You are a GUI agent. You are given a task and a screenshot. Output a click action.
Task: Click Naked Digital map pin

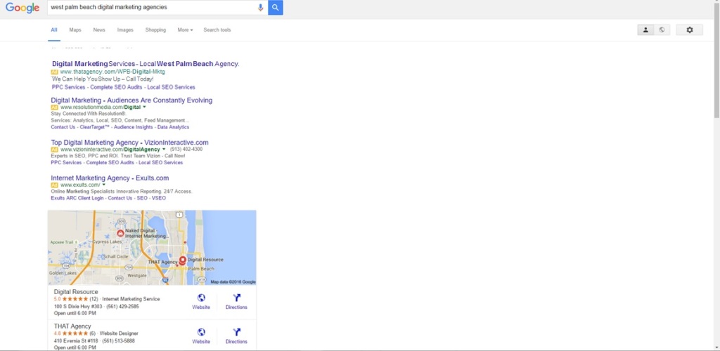[x=121, y=233]
